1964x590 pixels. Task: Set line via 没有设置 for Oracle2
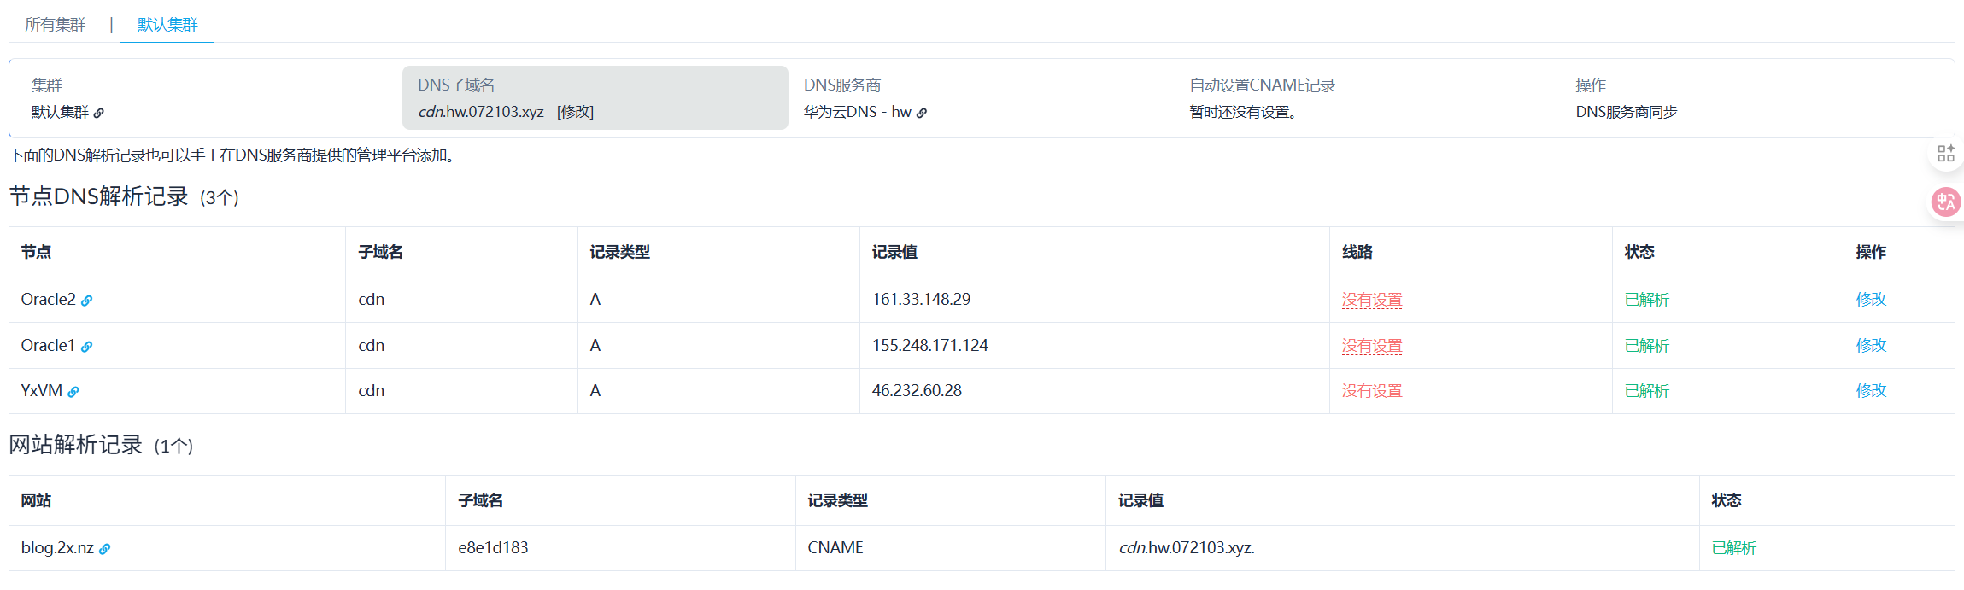[x=1371, y=300]
